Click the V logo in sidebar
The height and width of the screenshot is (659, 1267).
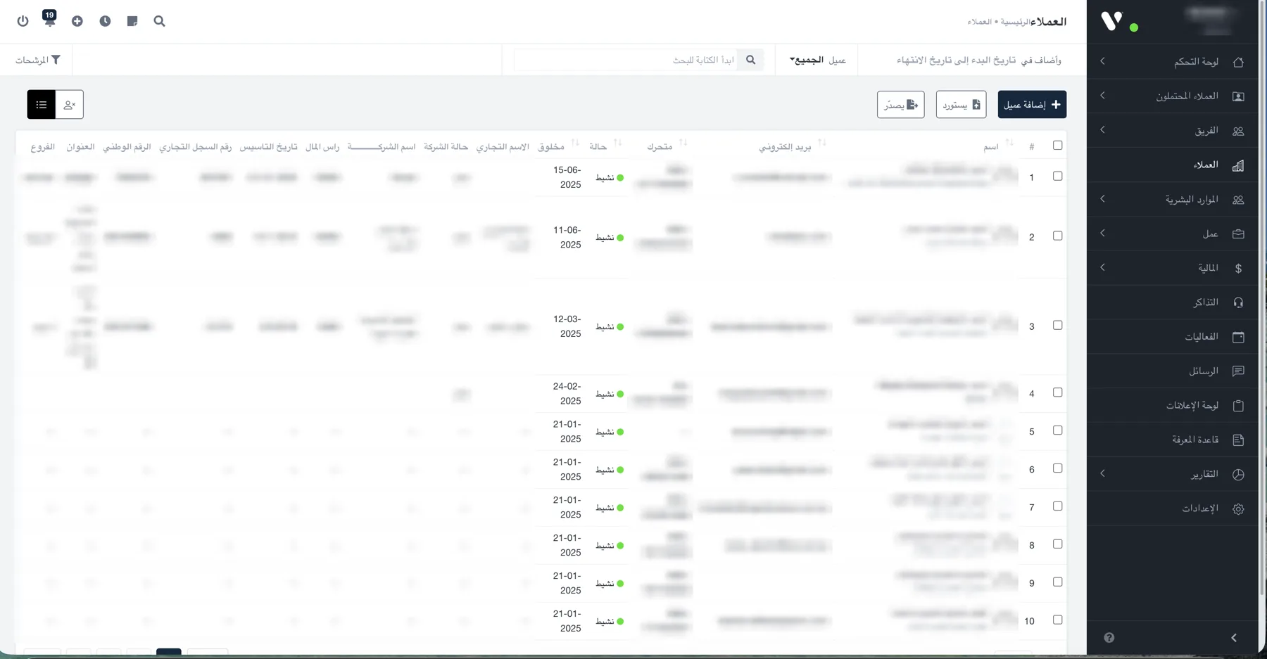[1111, 21]
